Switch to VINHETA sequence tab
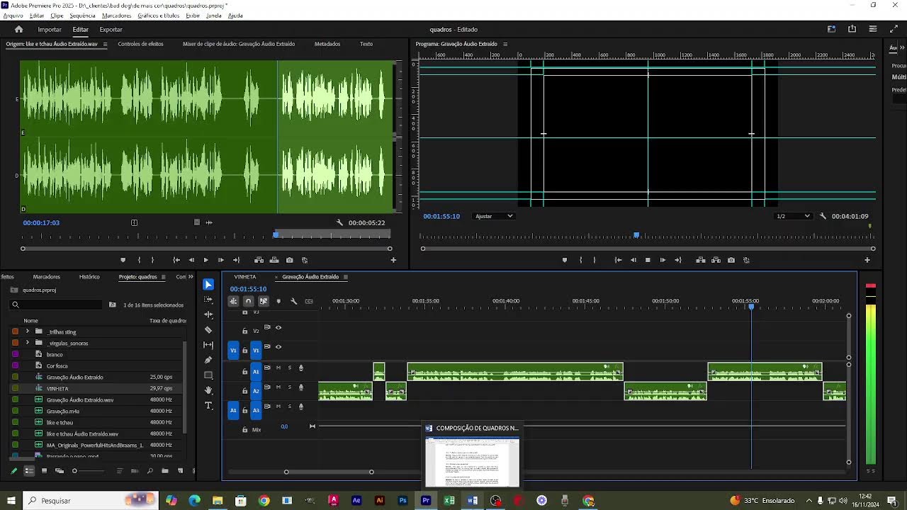 tap(245, 277)
